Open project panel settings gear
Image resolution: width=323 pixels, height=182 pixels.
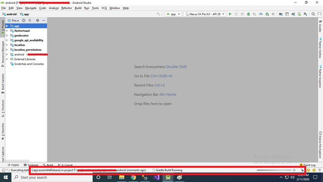click(x=38, y=21)
